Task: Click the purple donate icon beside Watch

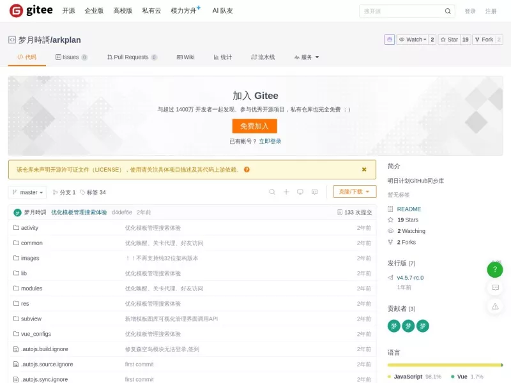Action: coord(390,40)
